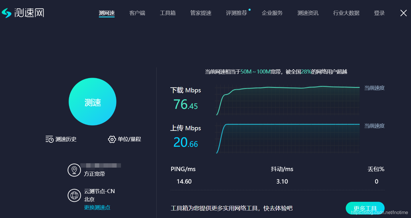The height and width of the screenshot is (218, 411).
Task: Click the upload speed chart
Action: [x=288, y=138]
